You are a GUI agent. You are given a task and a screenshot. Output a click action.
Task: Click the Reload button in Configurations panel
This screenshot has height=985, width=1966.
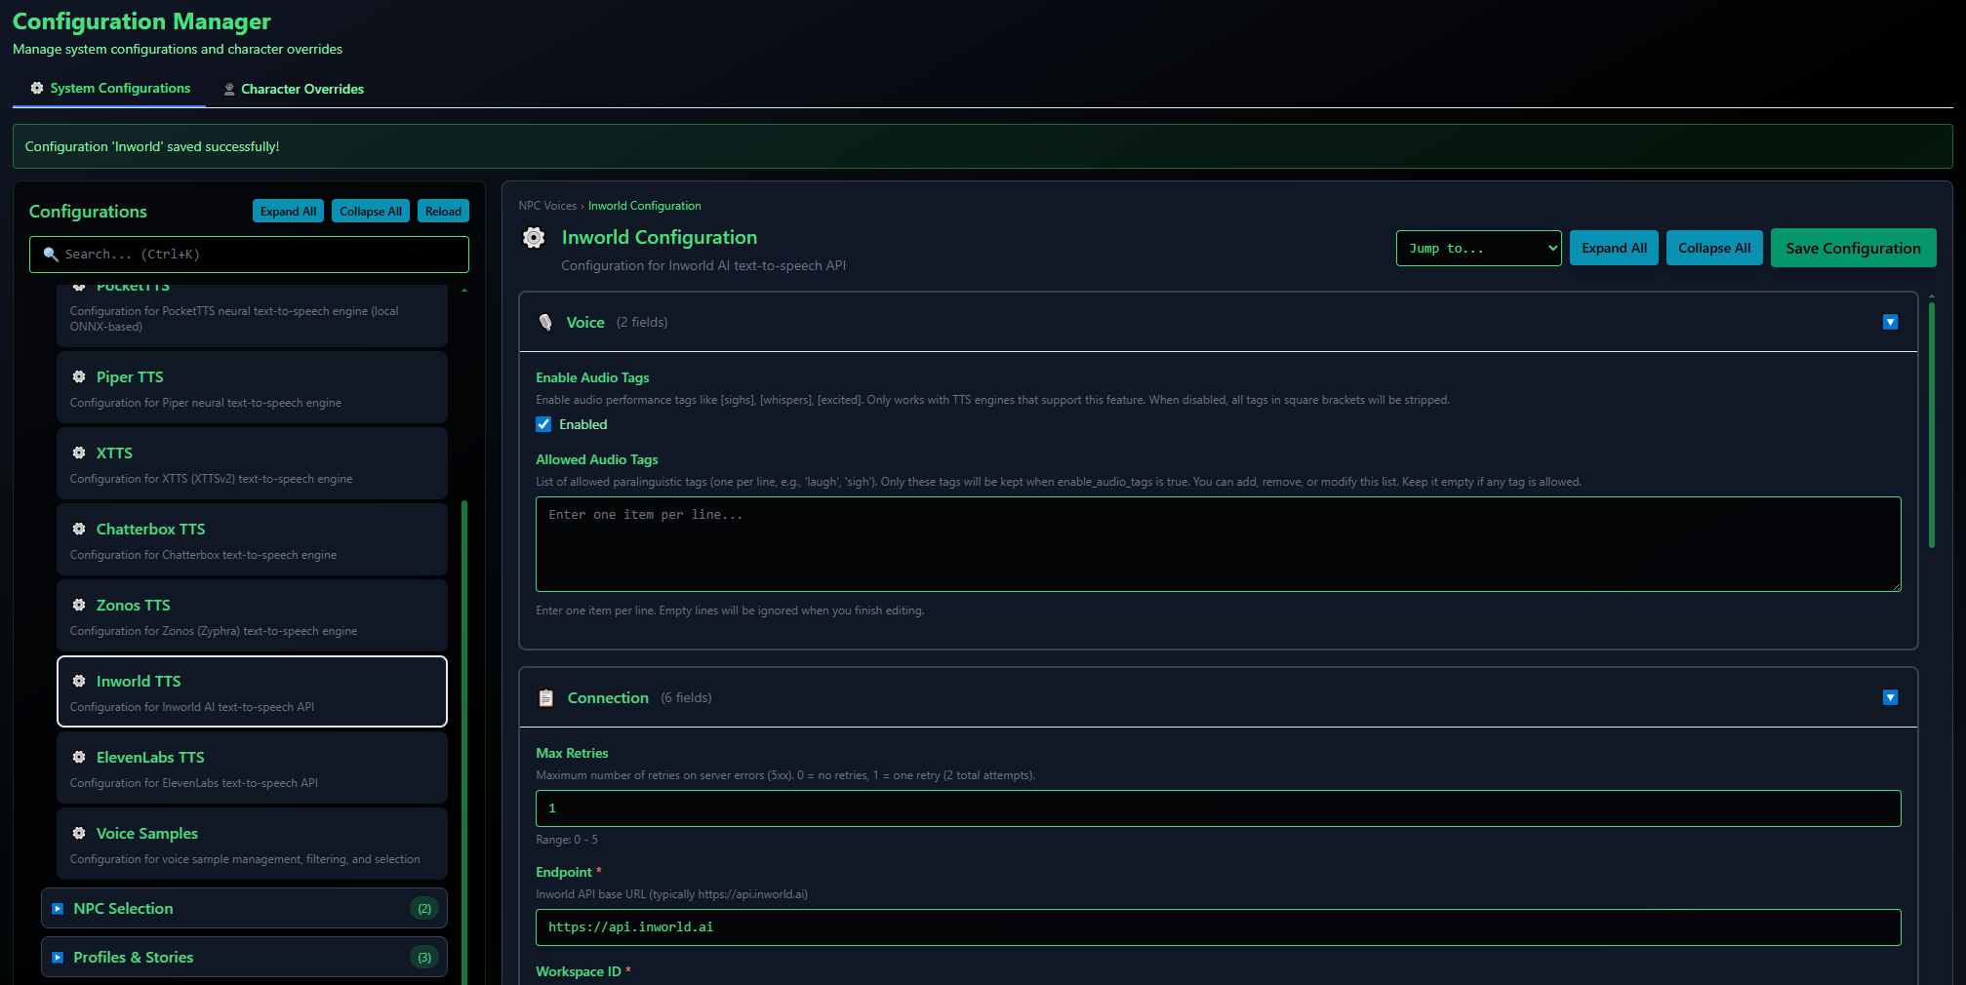pyautogui.click(x=443, y=212)
